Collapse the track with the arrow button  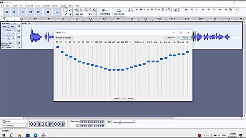tap(2, 48)
